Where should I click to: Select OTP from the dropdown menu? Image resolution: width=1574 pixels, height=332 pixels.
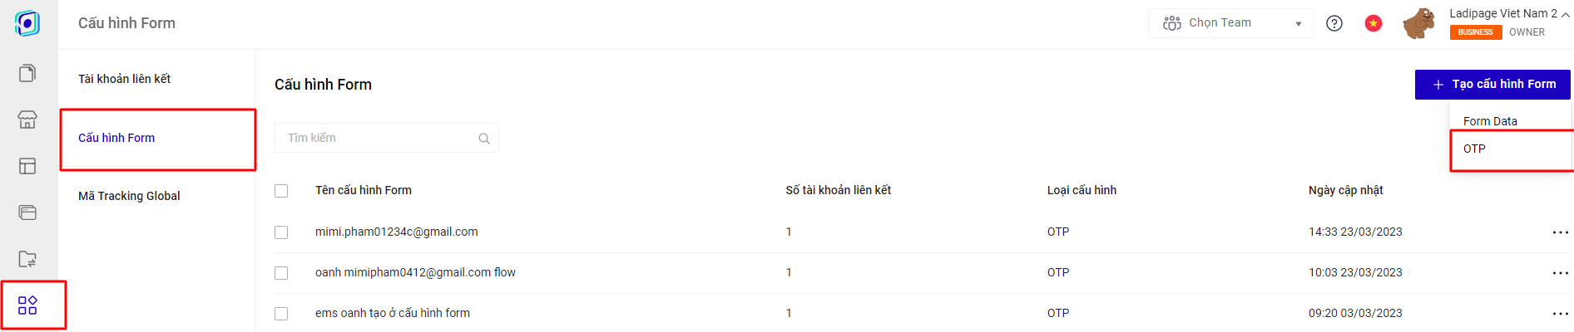(x=1474, y=149)
